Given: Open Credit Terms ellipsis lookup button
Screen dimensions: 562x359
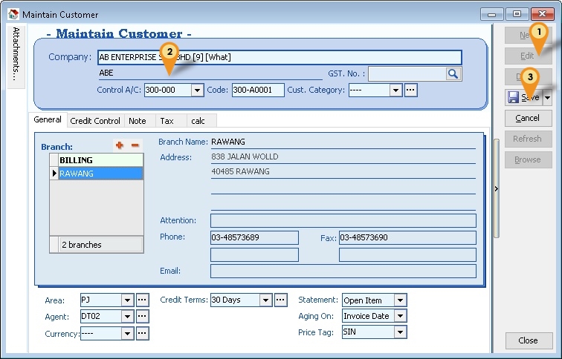Looking at the screenshot, I should pos(281,300).
